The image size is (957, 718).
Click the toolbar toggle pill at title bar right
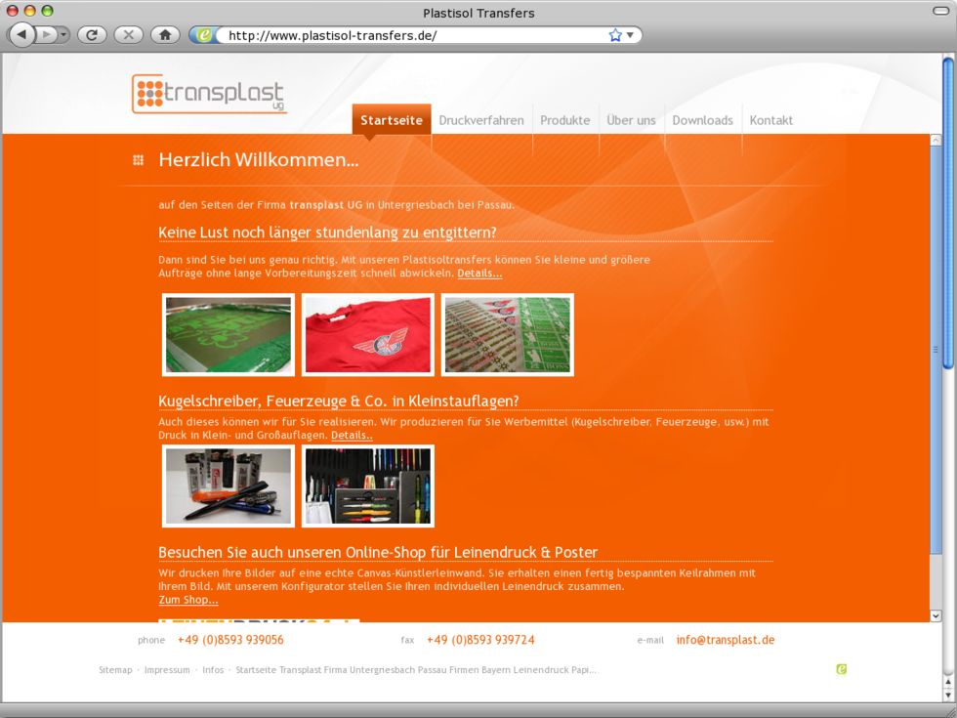point(941,11)
